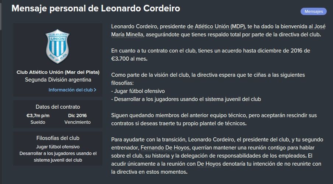Click Desarrollar a los jugadores in philosophies panel
The image size is (333, 184).
pyautogui.click(x=58, y=157)
